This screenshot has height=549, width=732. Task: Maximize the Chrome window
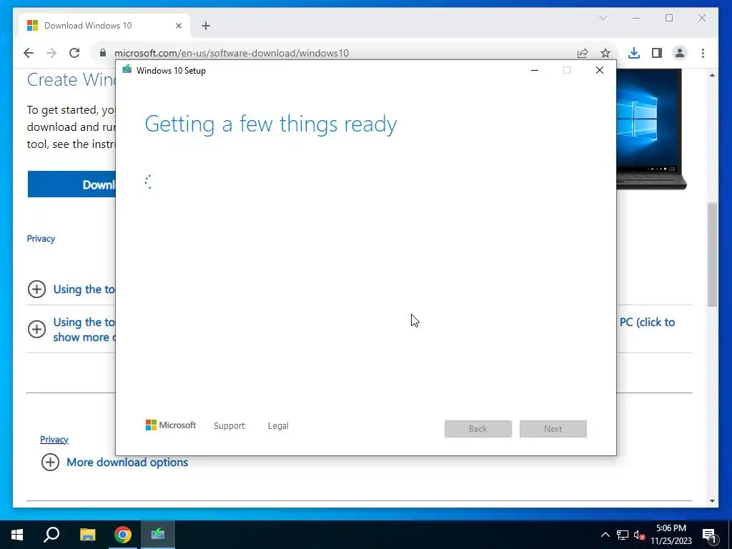pyautogui.click(x=669, y=18)
